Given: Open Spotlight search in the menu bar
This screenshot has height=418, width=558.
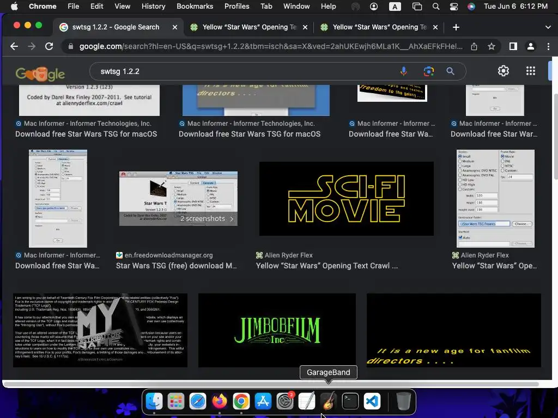Looking at the screenshot, I should coord(435,7).
